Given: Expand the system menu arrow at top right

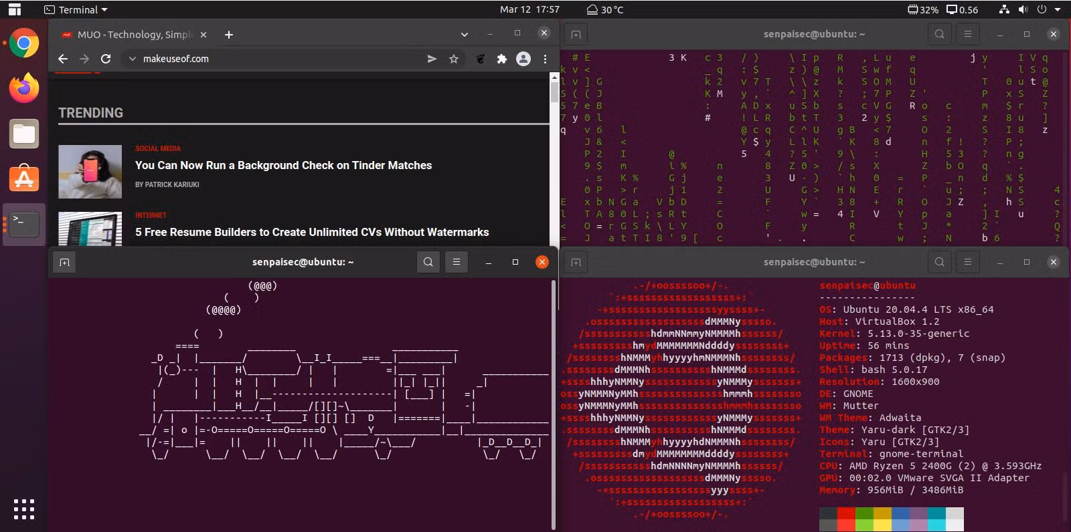Looking at the screenshot, I should pyautogui.click(x=1058, y=9).
